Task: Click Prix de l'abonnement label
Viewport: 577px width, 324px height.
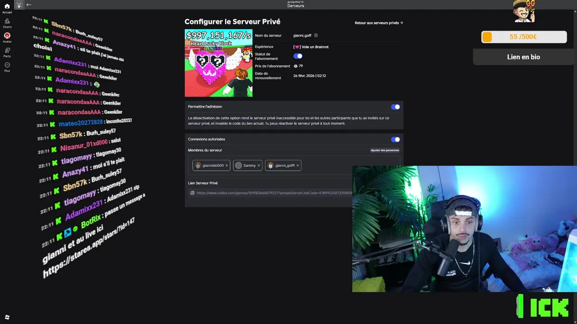Action: pos(273,66)
